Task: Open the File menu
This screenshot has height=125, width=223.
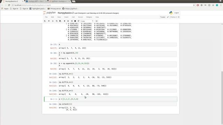Action: click(46, 17)
